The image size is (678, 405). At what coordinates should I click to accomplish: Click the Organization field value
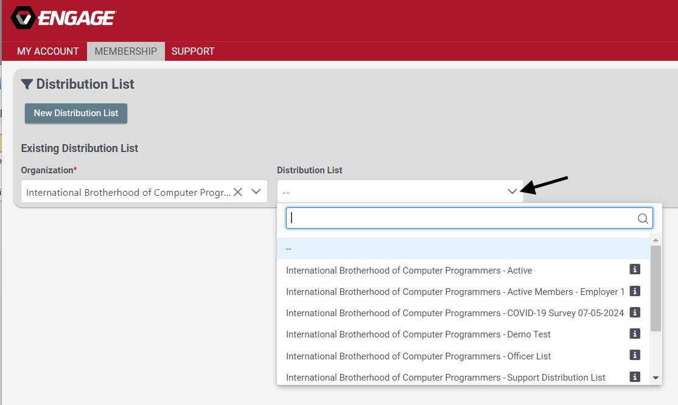(128, 192)
